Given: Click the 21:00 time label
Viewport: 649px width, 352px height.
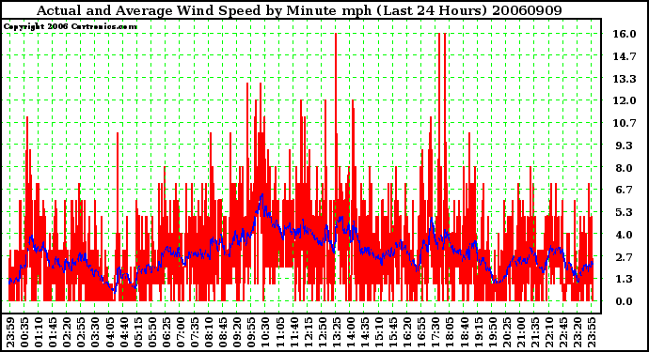Looking at the screenshot, I should click(521, 332).
